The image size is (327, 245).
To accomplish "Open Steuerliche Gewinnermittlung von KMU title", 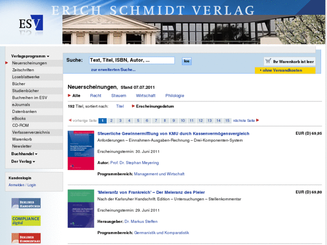I will pos(173,134).
